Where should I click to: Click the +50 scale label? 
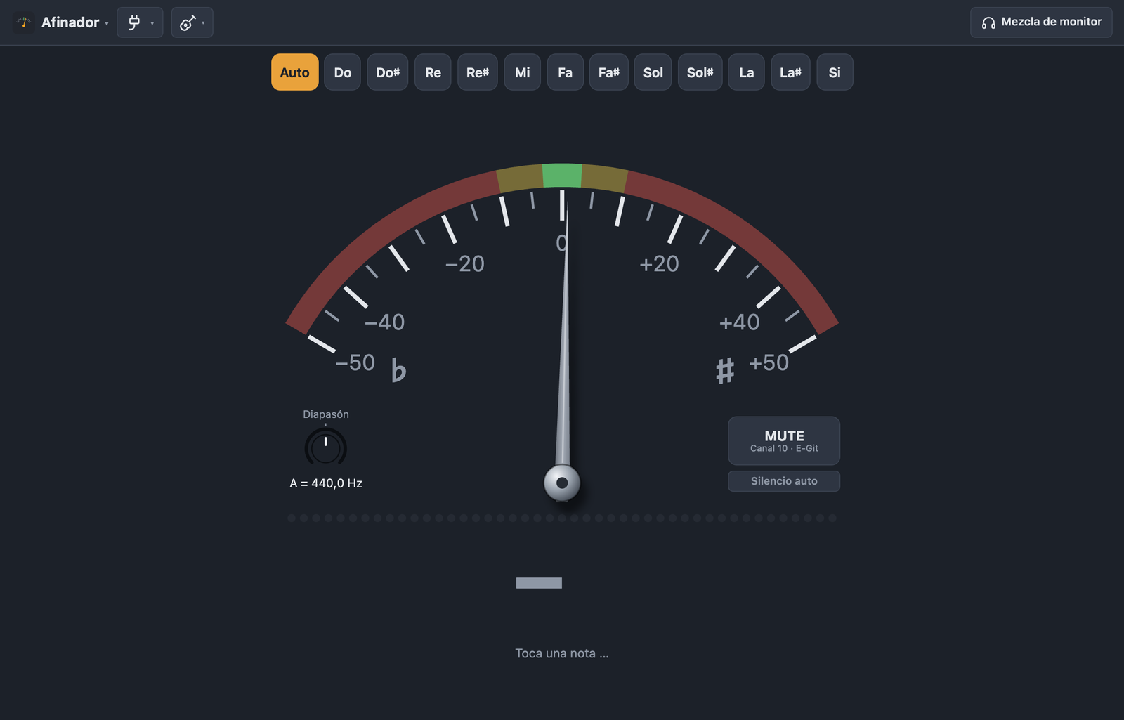pos(769,362)
